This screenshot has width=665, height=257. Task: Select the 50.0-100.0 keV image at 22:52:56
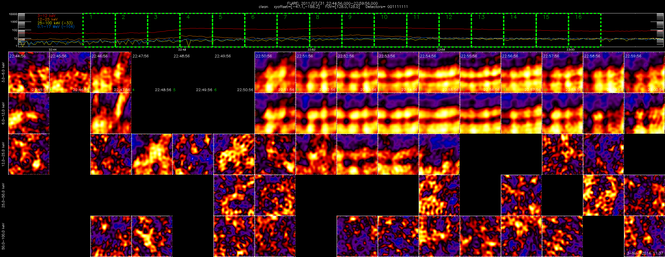point(357,236)
